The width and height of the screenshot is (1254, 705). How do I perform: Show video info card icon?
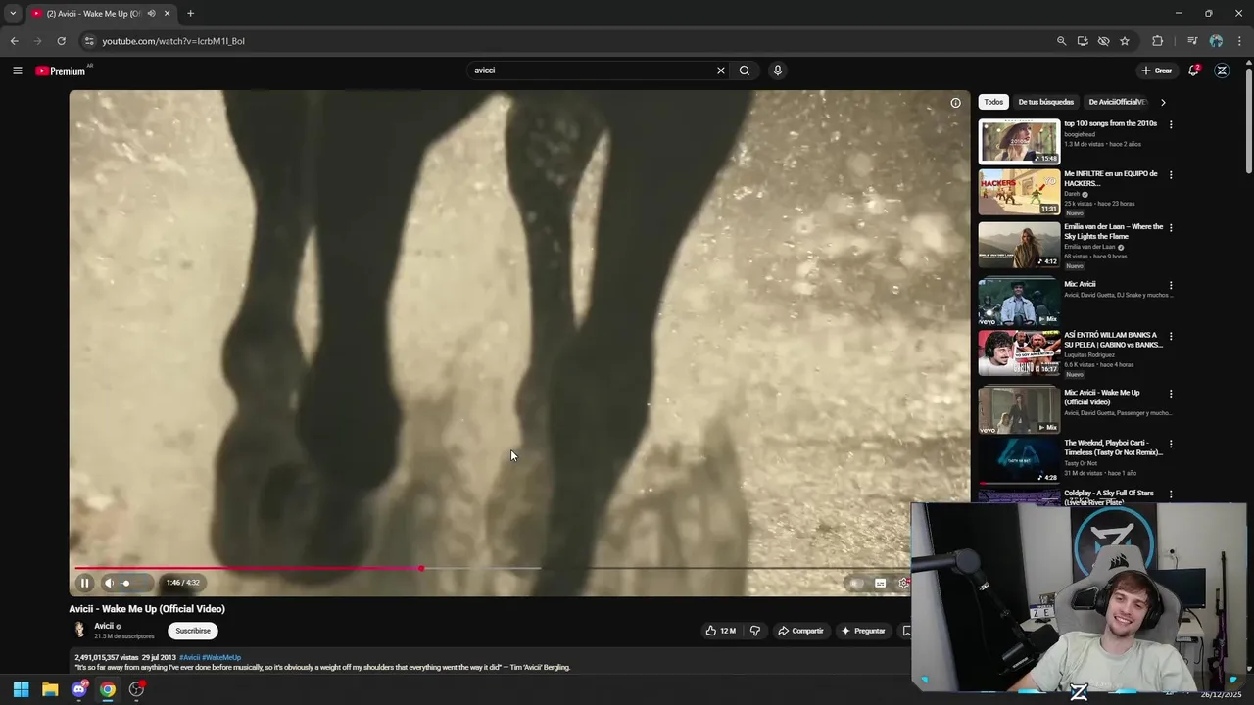click(x=955, y=103)
